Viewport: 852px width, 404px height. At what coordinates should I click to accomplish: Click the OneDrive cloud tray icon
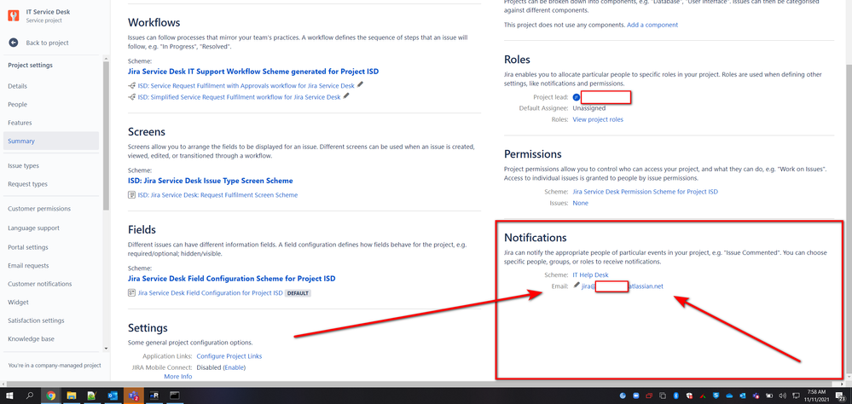(x=729, y=395)
